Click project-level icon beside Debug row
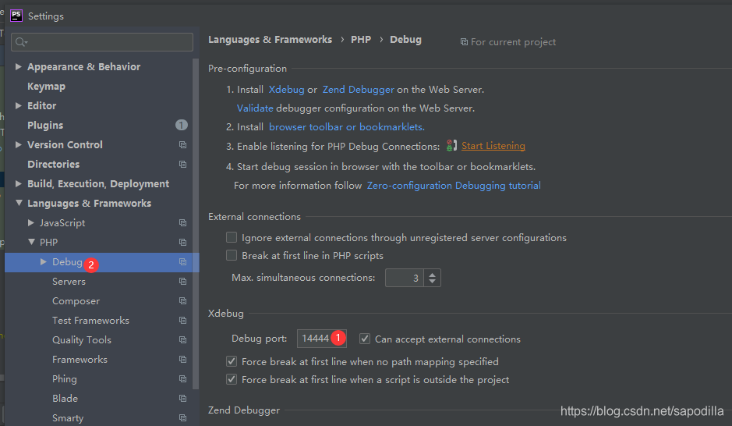 tap(182, 262)
